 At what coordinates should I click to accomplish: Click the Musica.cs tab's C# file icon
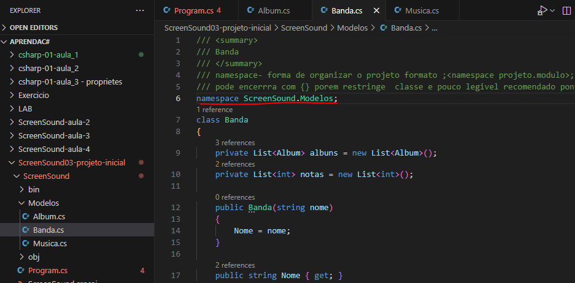(x=397, y=10)
